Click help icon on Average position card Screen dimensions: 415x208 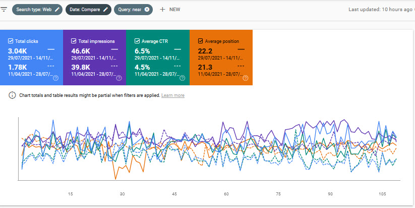click(x=245, y=78)
